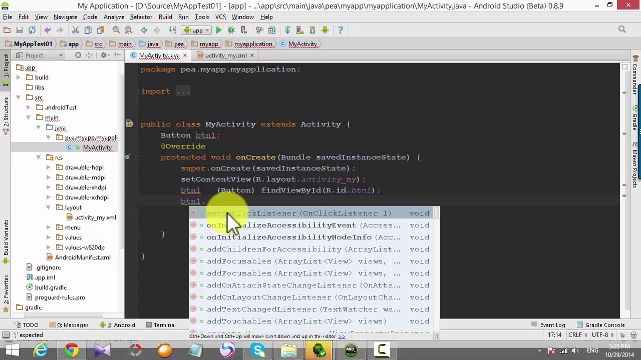Click the Save All toolbar icon

tap(19, 30)
